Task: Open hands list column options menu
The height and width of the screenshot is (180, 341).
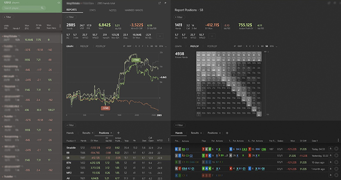Action: 338,140
